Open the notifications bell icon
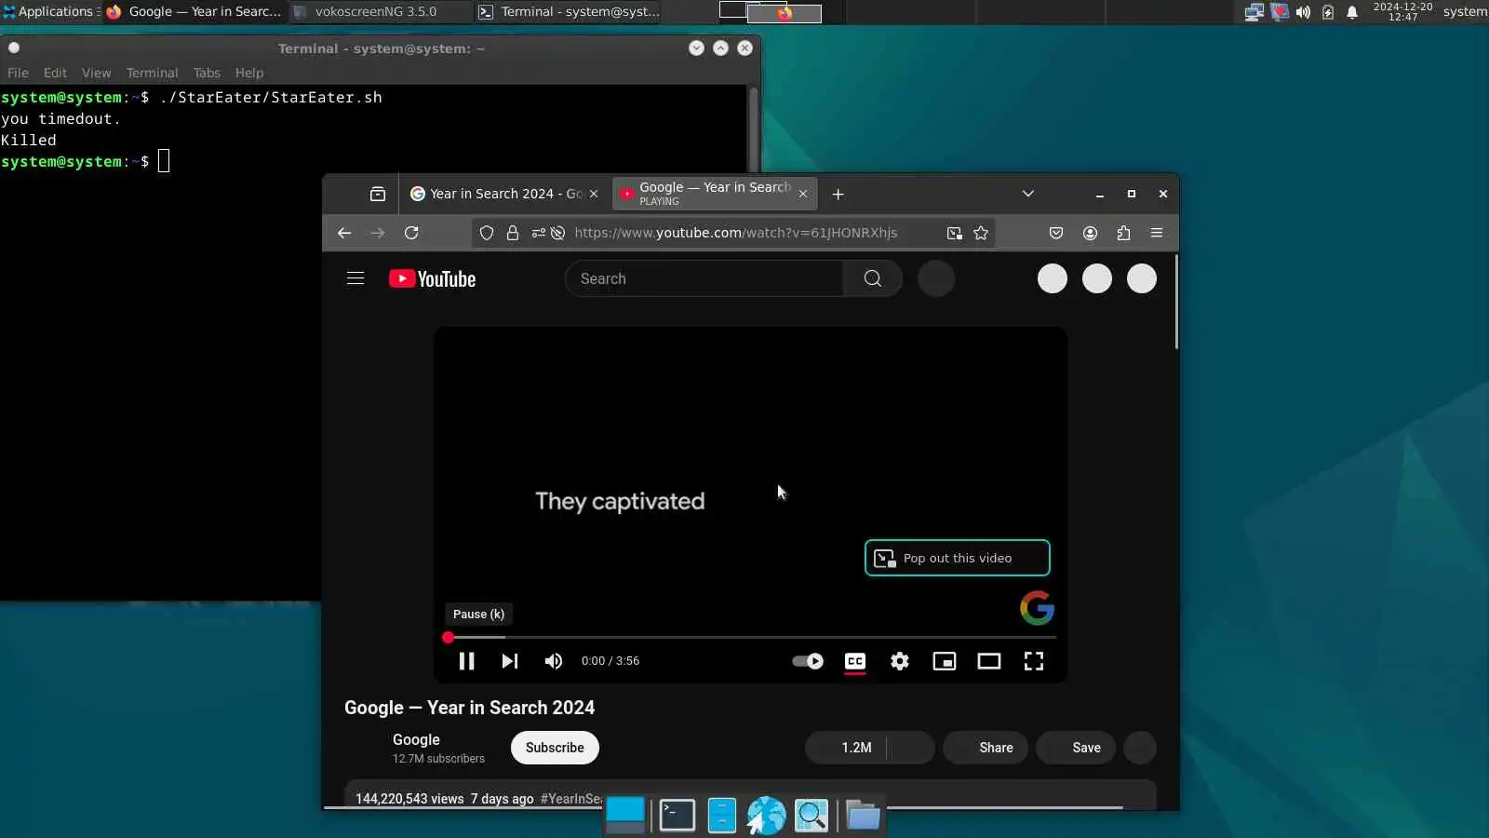The height and width of the screenshot is (838, 1489). click(x=1352, y=12)
